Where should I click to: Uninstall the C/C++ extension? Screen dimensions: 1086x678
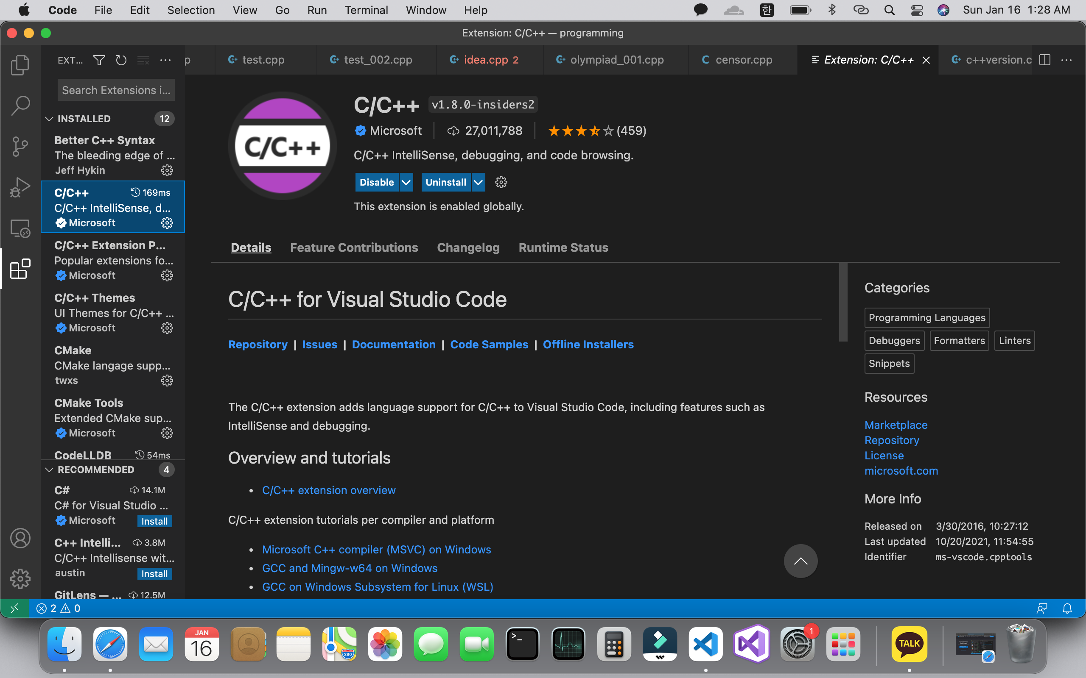click(x=445, y=182)
